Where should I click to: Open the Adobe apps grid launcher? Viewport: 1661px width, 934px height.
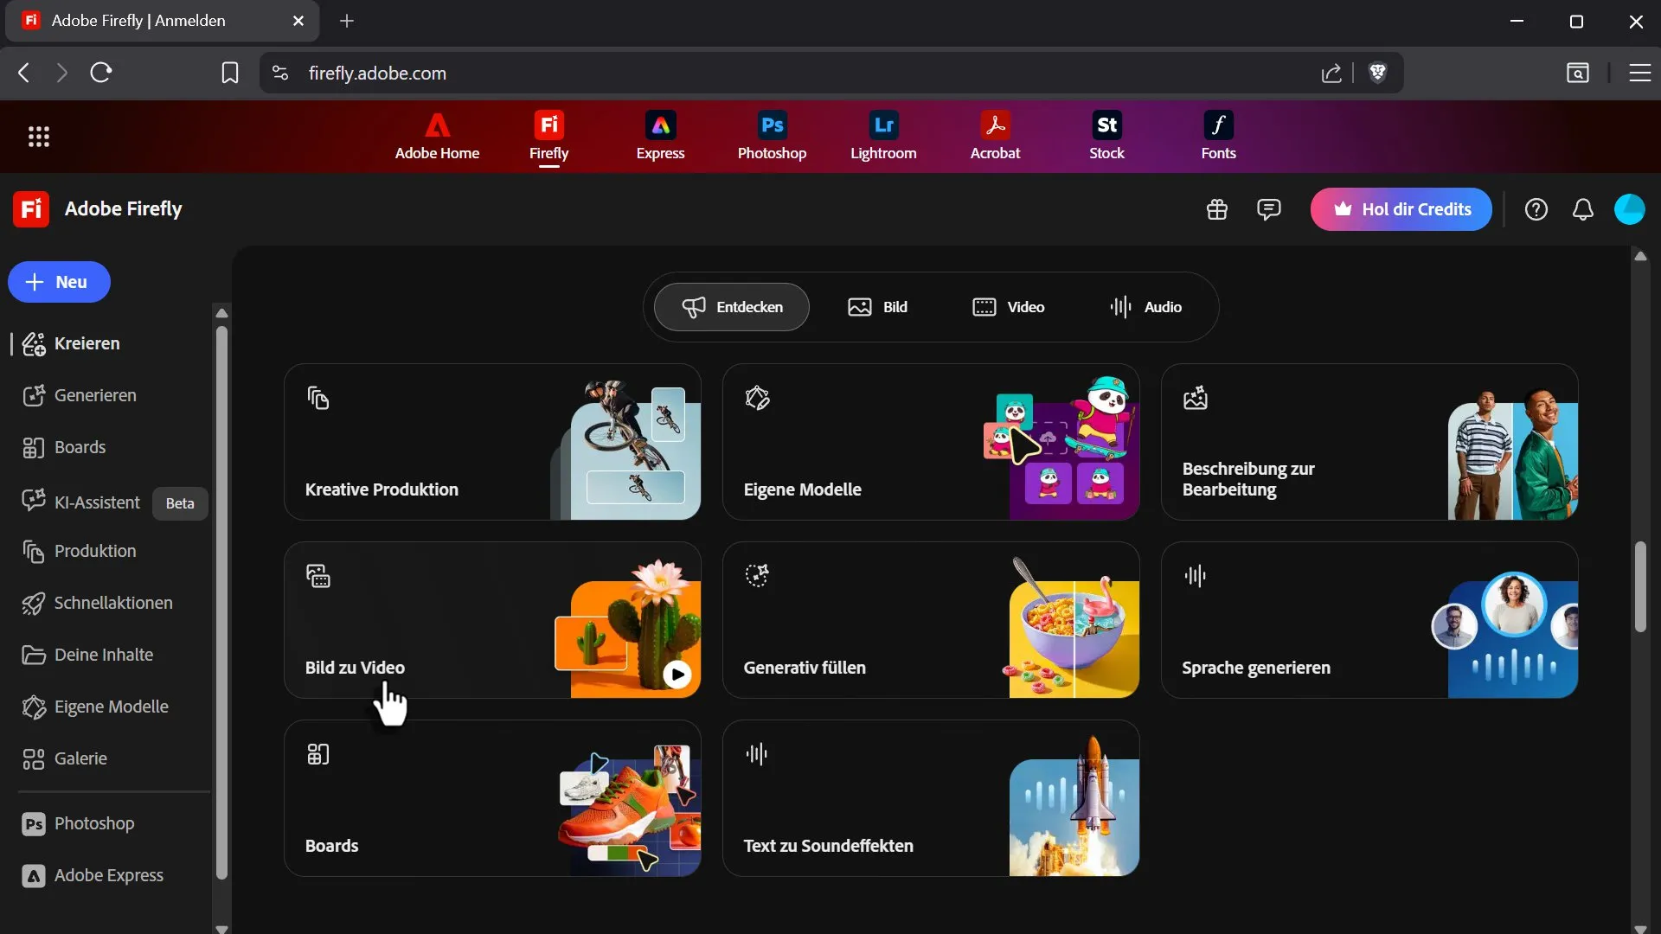point(39,137)
